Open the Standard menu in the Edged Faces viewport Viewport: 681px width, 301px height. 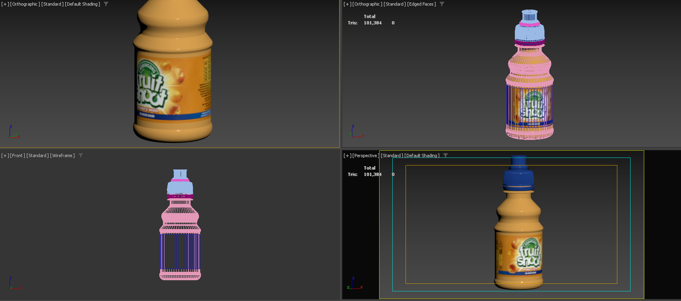395,4
